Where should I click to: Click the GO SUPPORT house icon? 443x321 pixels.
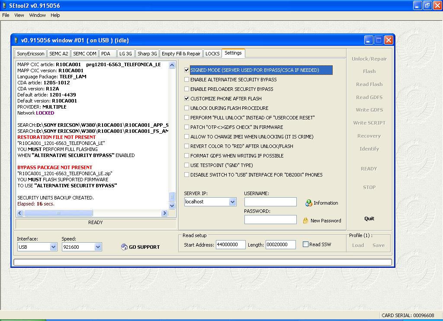pos(124,247)
